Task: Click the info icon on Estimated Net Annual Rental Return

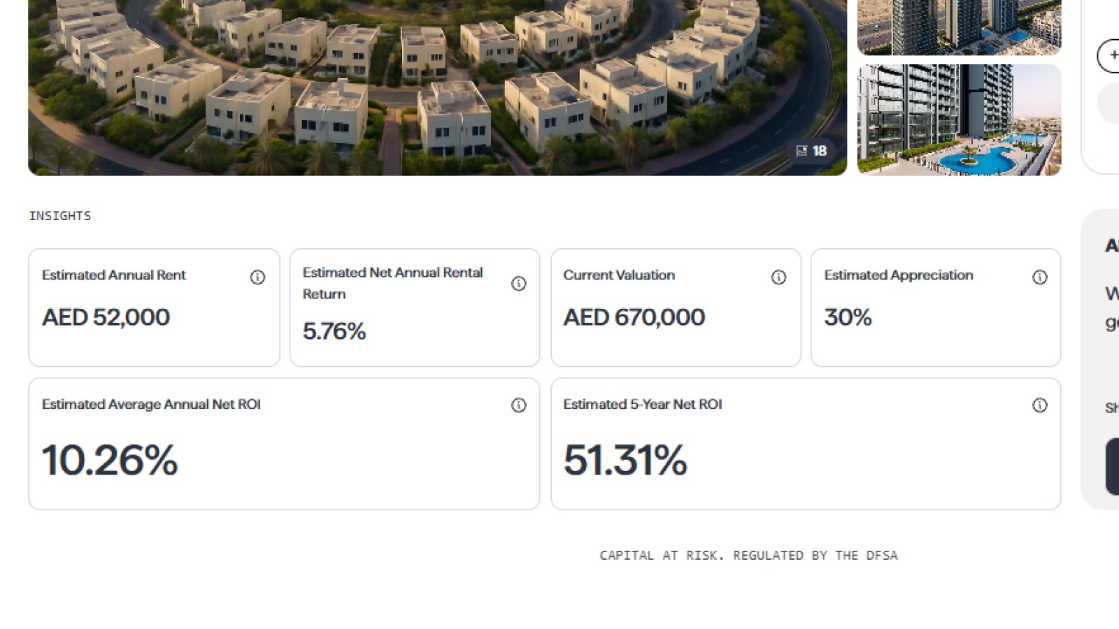Action: [x=519, y=284]
